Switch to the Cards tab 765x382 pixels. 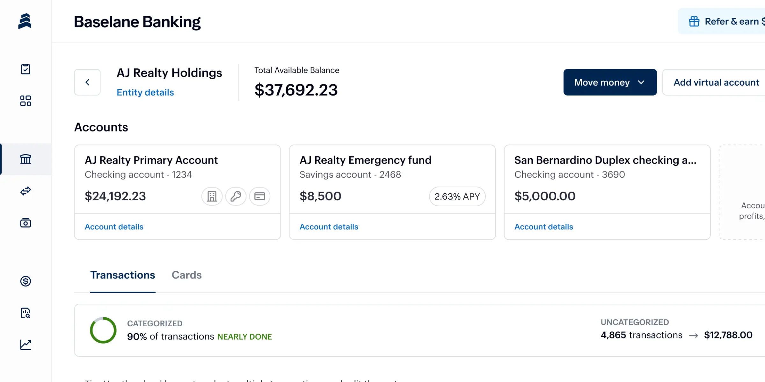click(186, 275)
